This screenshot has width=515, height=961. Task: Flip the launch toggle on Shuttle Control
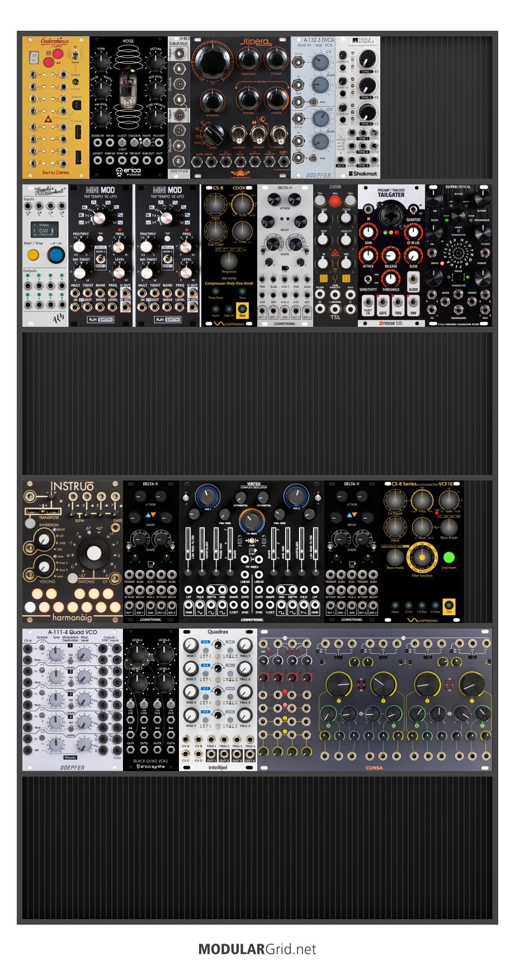(x=75, y=54)
